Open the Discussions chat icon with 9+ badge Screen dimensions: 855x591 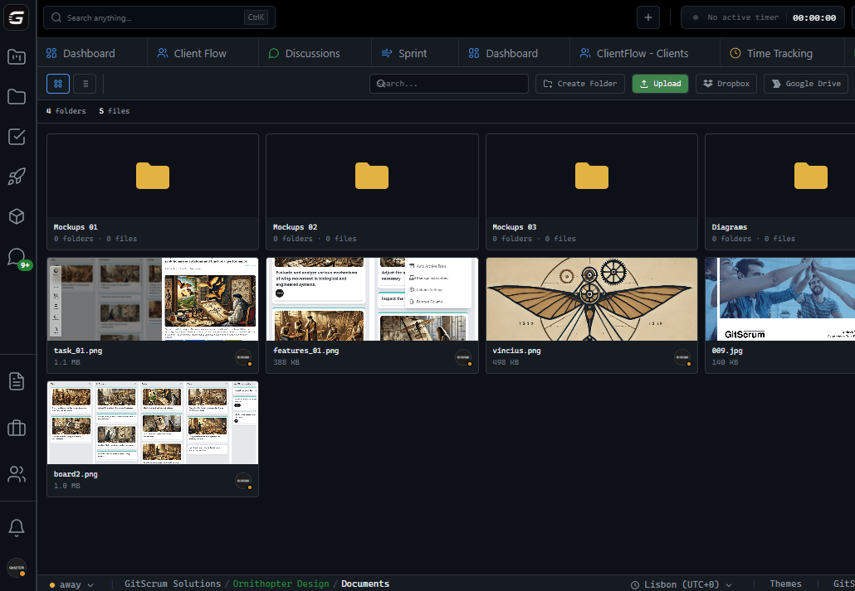[x=17, y=256]
